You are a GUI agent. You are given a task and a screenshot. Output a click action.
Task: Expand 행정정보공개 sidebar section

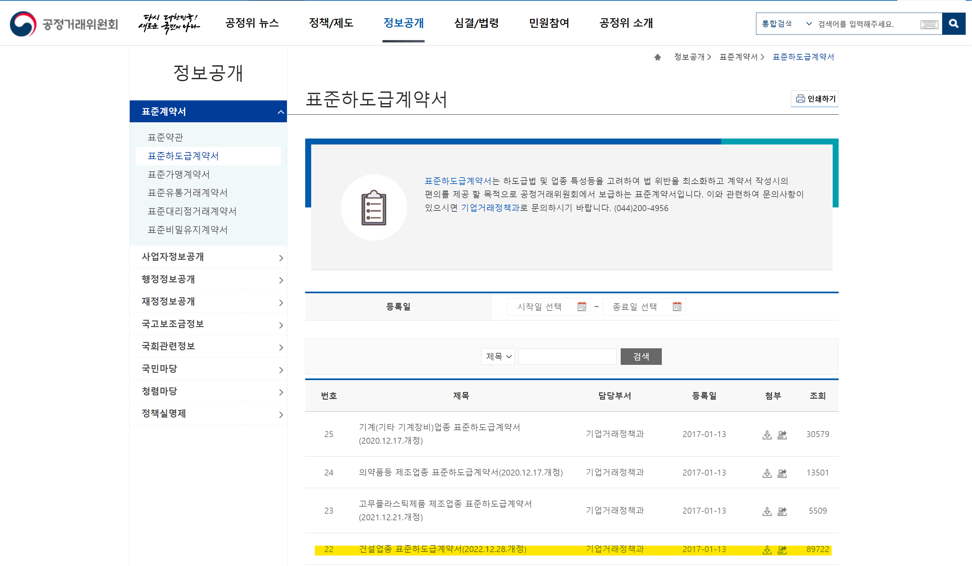point(208,279)
